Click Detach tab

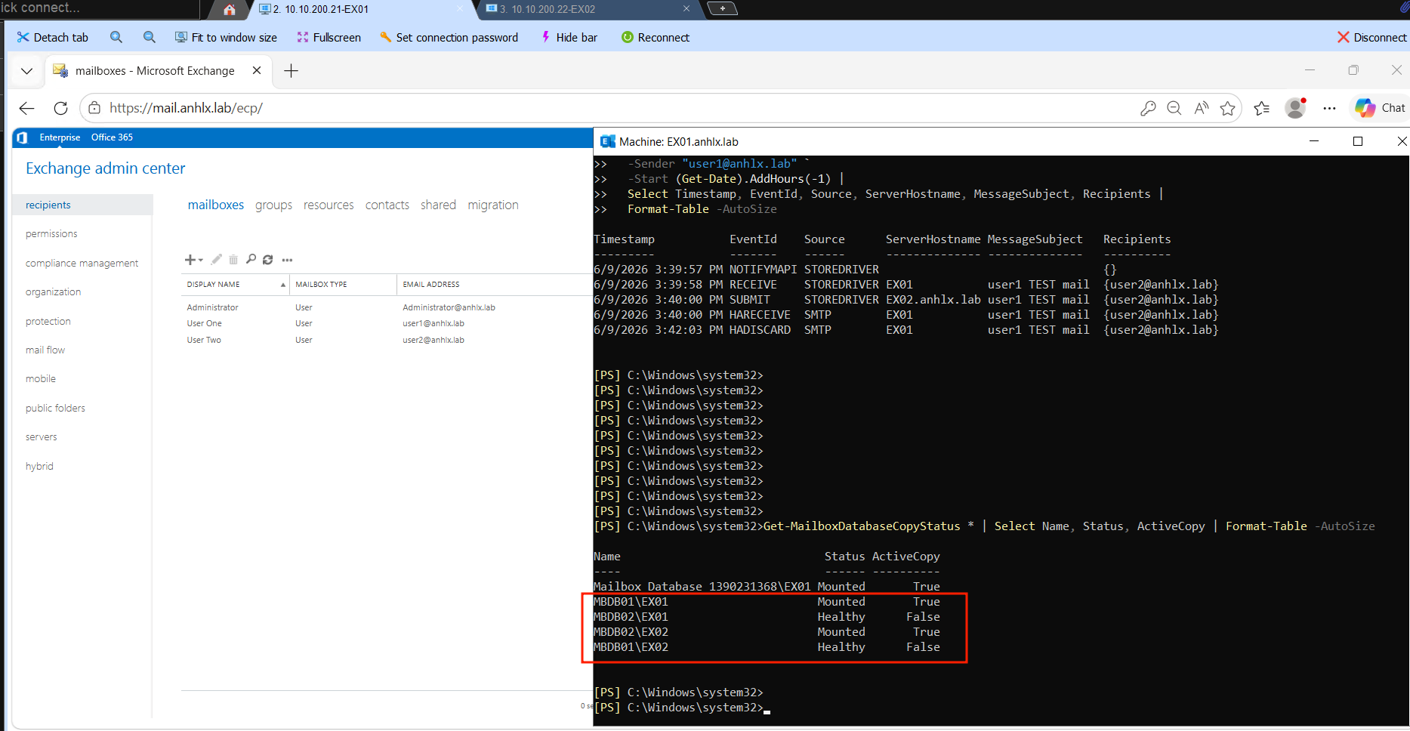(52, 37)
